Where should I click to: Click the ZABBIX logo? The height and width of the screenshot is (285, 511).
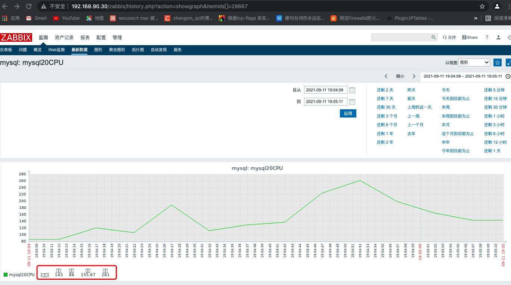coord(16,37)
